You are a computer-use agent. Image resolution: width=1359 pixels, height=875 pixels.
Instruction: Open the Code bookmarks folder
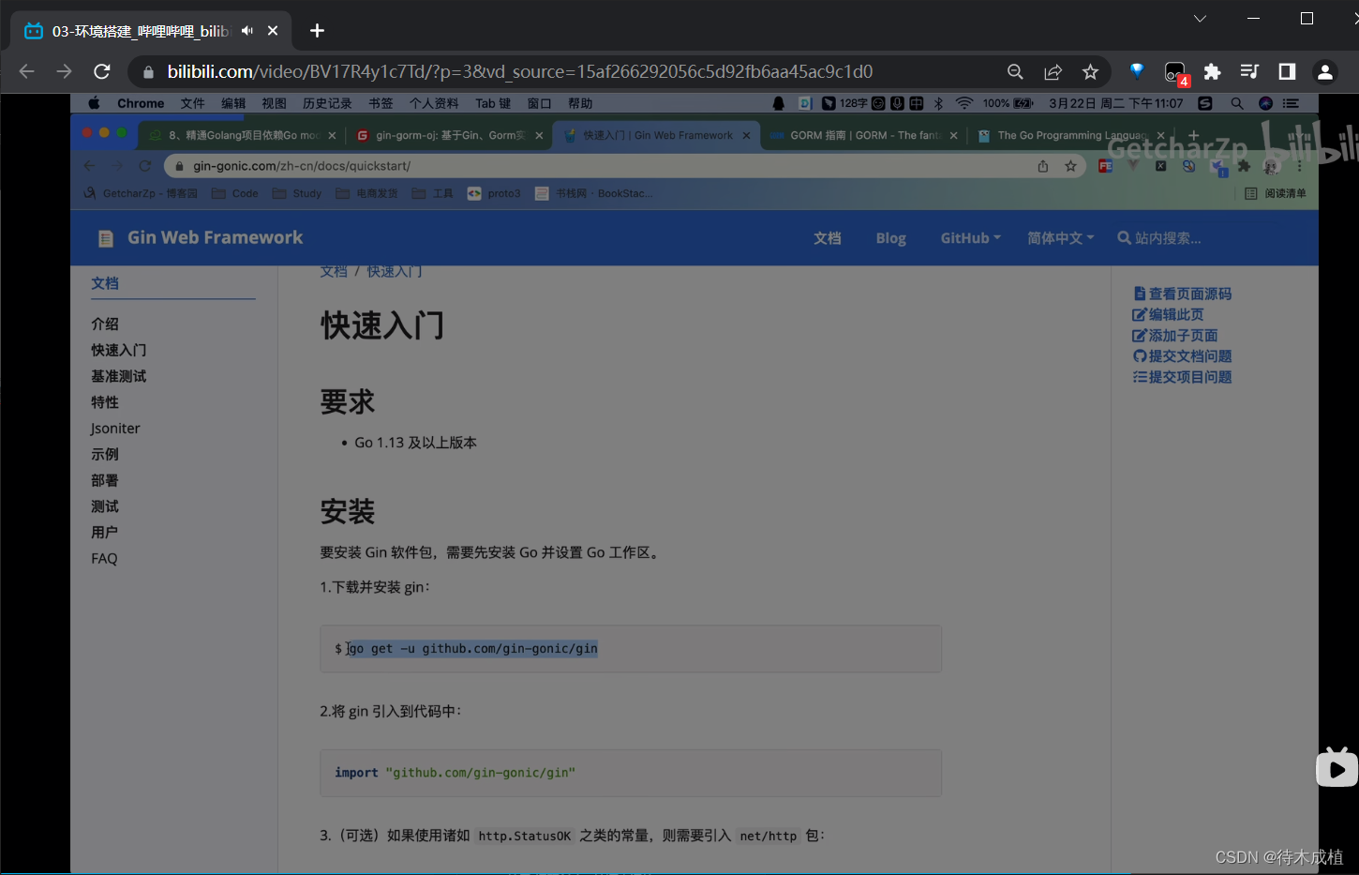(234, 193)
